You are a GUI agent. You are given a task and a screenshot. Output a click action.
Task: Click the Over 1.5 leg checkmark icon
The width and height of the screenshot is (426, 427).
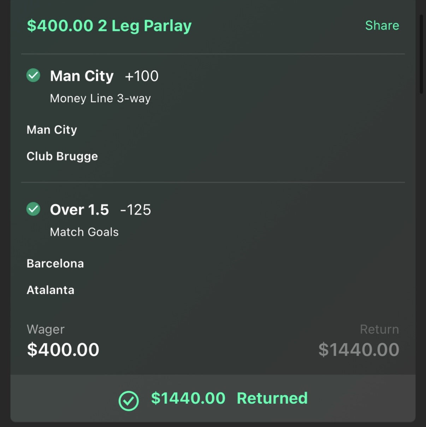[x=33, y=209]
